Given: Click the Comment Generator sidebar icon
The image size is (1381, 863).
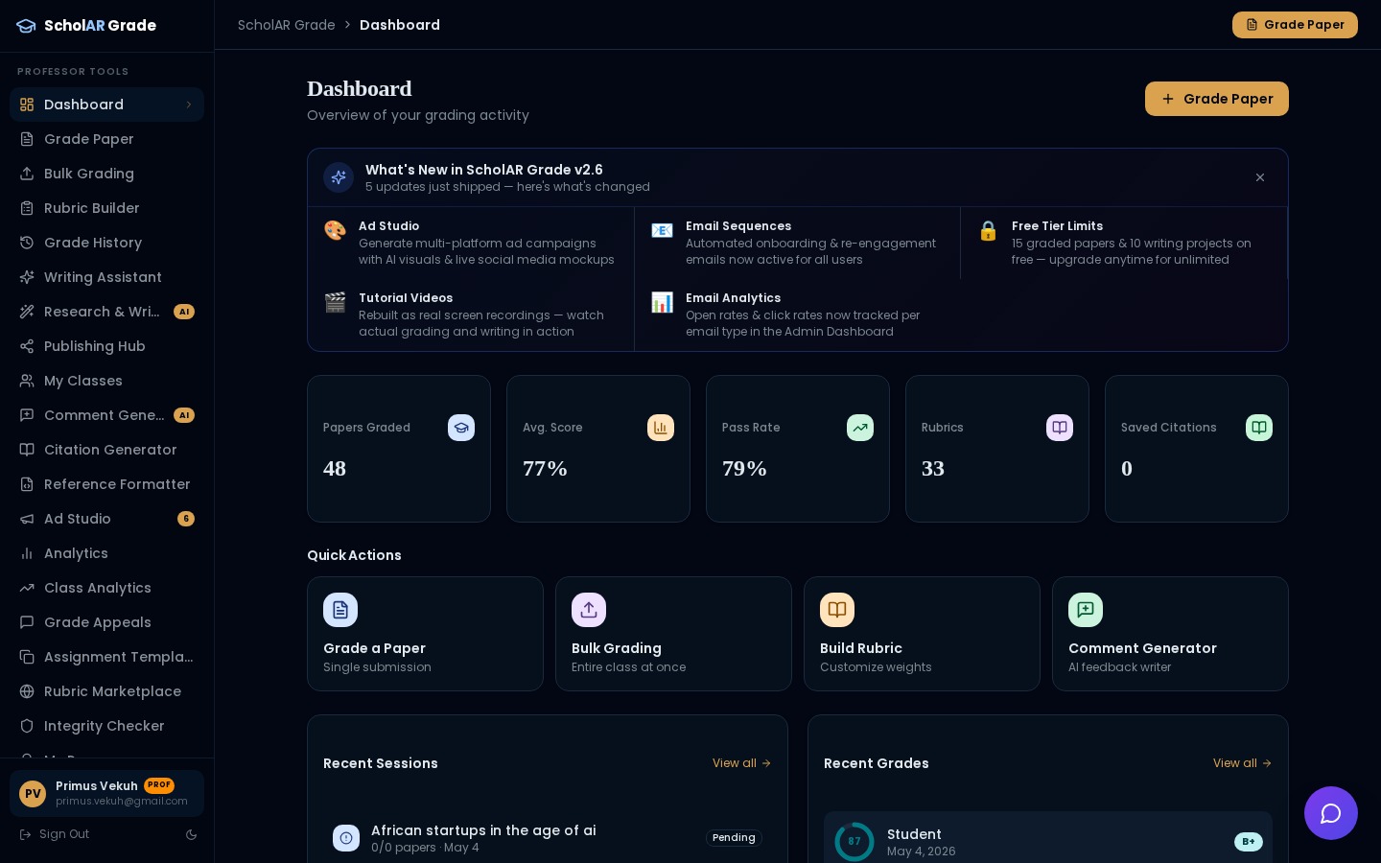Looking at the screenshot, I should [27, 415].
